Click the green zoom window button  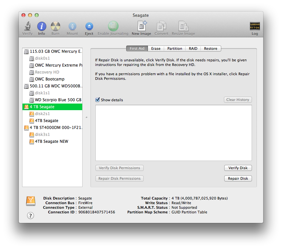pyautogui.click(x=37, y=15)
